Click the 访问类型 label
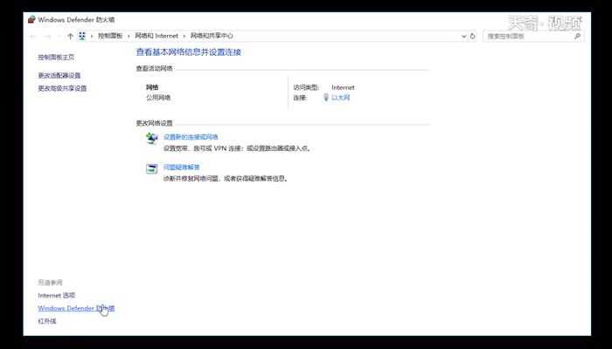Screen dimensions: 612x349 click(x=306, y=87)
